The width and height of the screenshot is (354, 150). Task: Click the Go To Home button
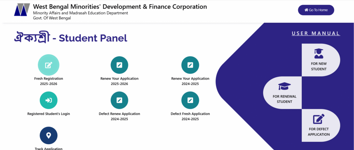point(316,10)
